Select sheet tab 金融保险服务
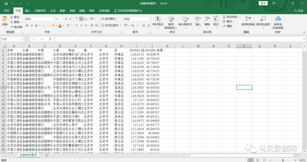Image resolution: width=307 pixels, height=162 pixels. (x=28, y=155)
